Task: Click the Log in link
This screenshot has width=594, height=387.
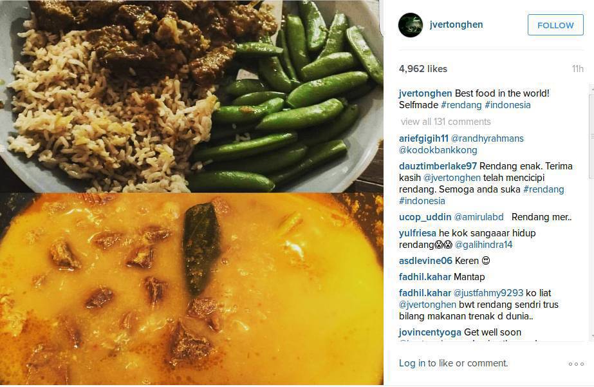Action: (x=412, y=363)
